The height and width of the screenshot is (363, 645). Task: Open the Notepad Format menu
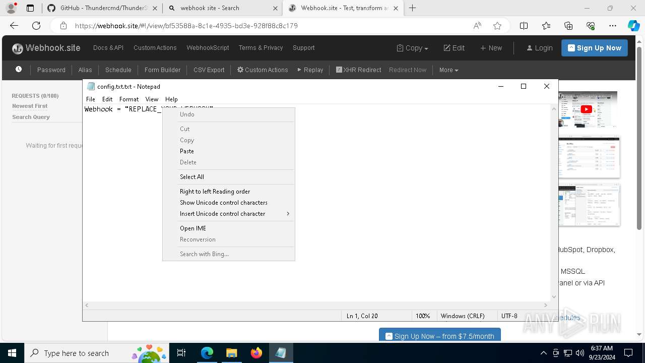click(129, 99)
